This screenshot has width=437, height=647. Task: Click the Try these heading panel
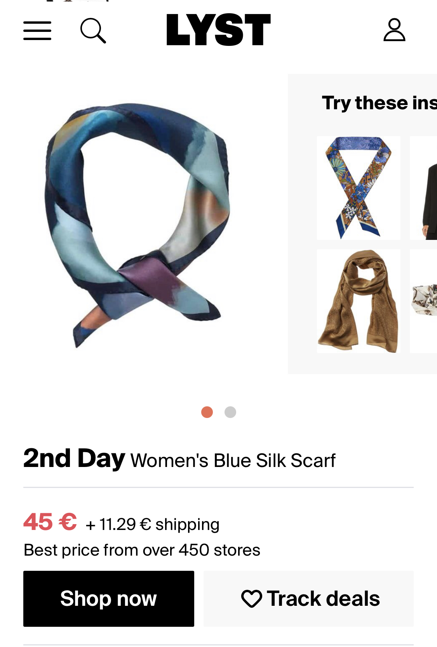379,103
